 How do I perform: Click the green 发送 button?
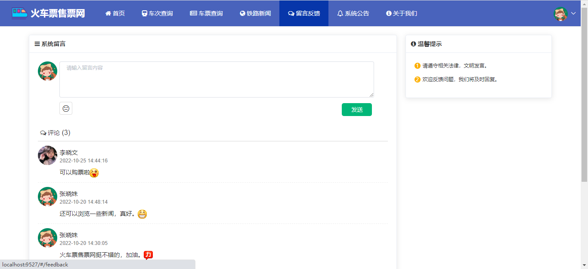(x=357, y=110)
